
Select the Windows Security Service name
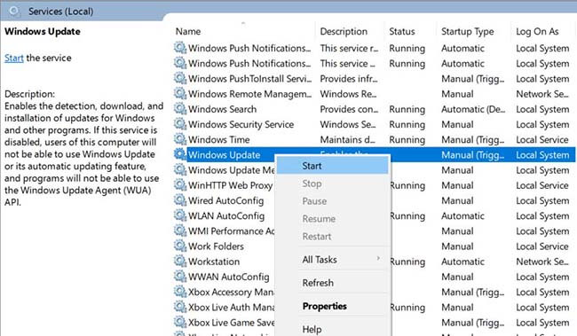click(241, 124)
